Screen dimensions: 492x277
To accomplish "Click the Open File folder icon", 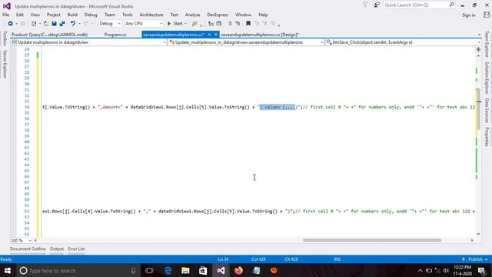I will pos(46,24).
